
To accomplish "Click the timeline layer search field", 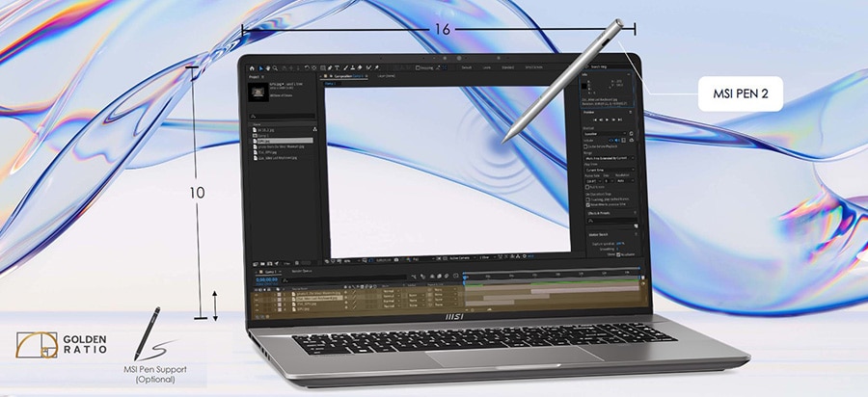I will [343, 279].
